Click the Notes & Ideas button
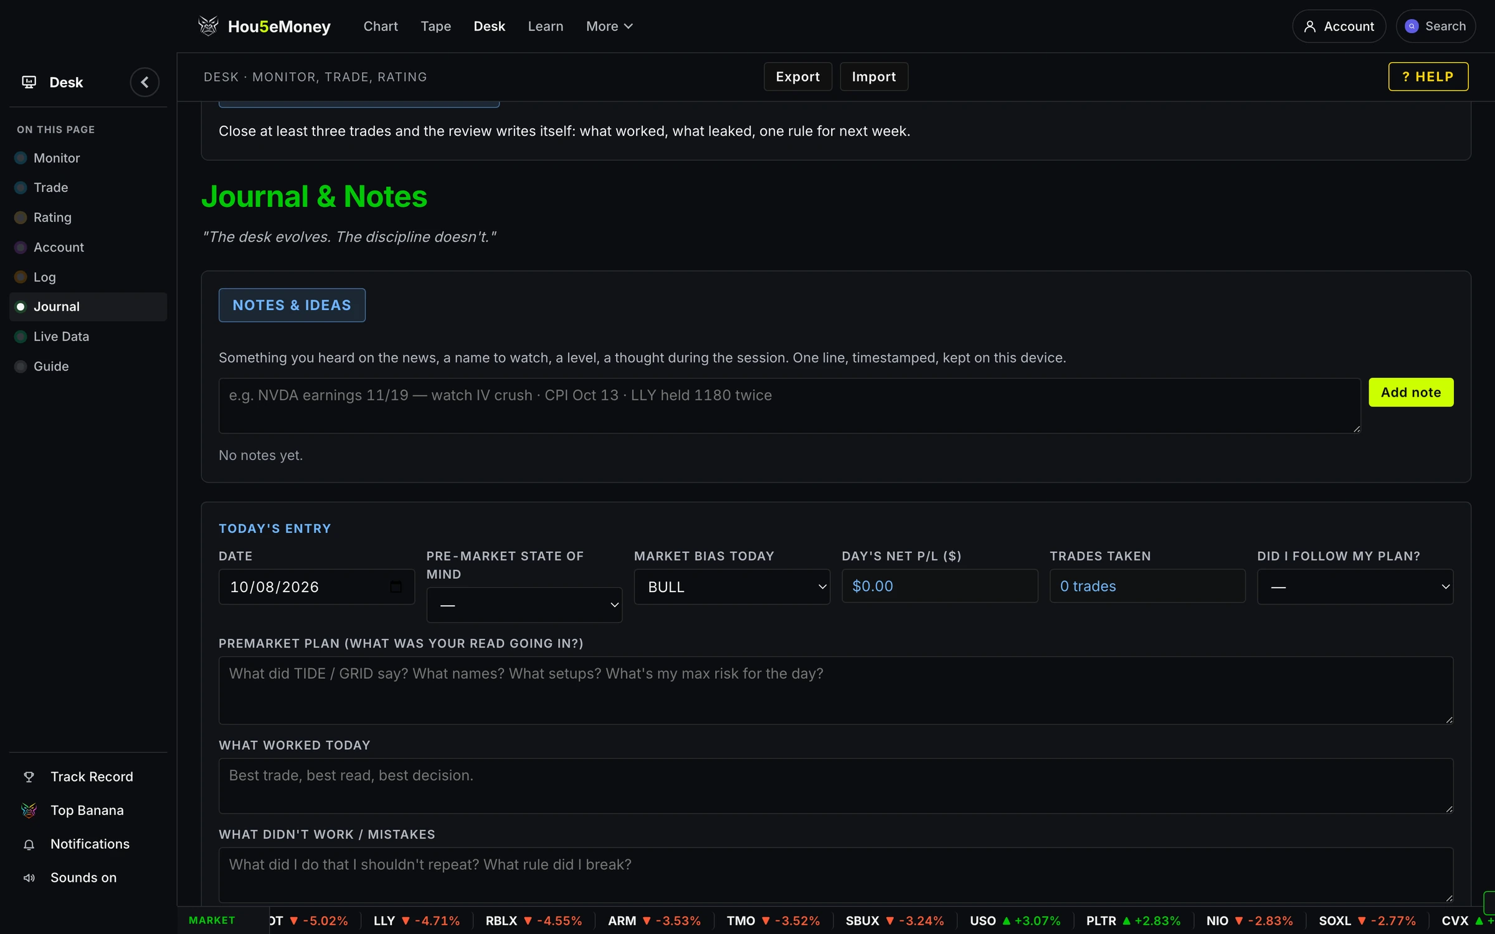The width and height of the screenshot is (1495, 934). 292,305
